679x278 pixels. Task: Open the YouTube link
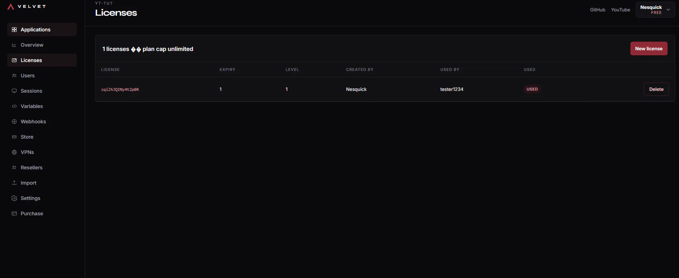pos(620,10)
